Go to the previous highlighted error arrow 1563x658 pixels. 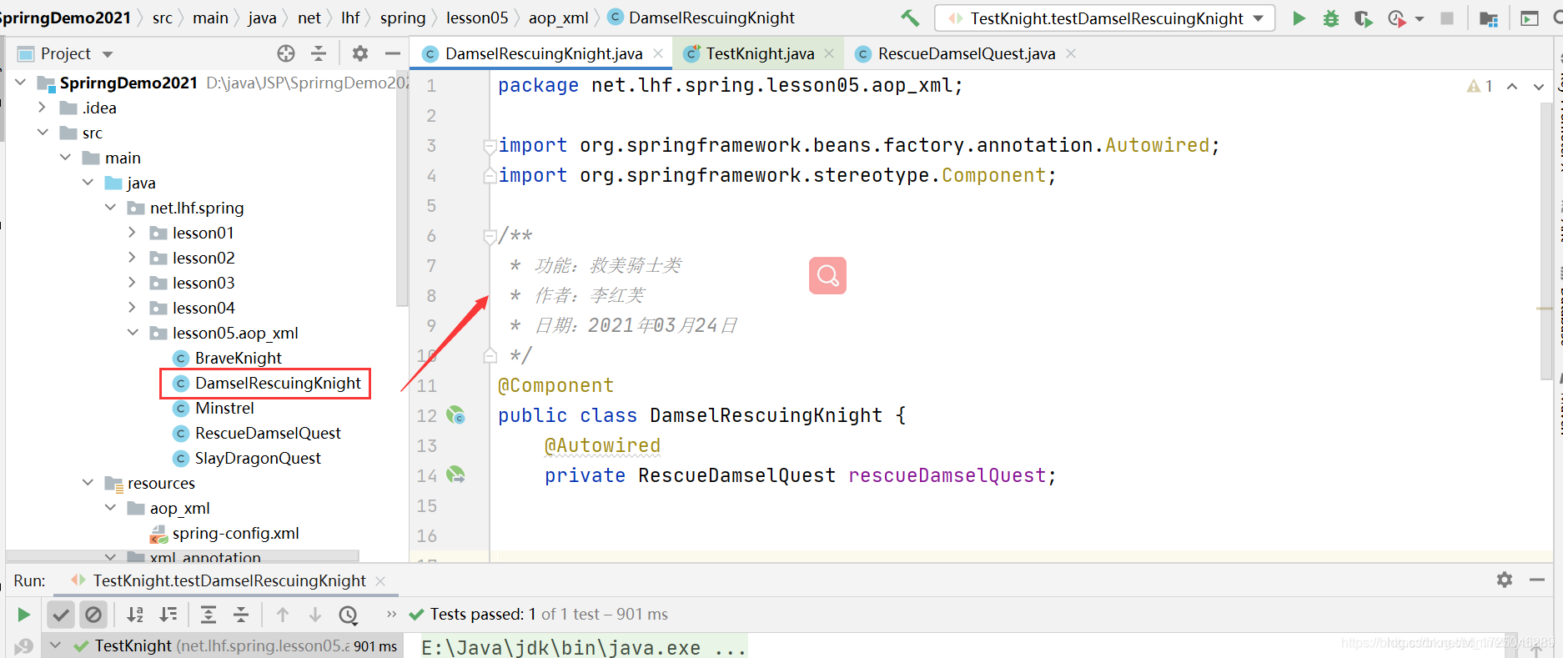click(1512, 86)
